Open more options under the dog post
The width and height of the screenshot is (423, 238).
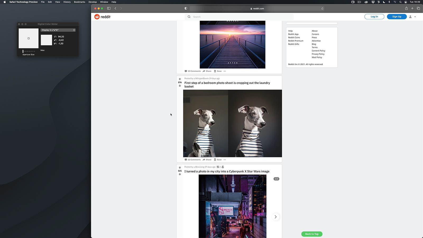(x=225, y=160)
